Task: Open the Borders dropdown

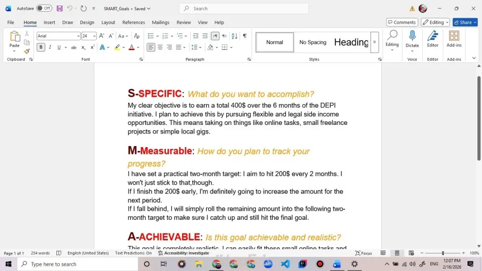Action: pyautogui.click(x=231, y=47)
